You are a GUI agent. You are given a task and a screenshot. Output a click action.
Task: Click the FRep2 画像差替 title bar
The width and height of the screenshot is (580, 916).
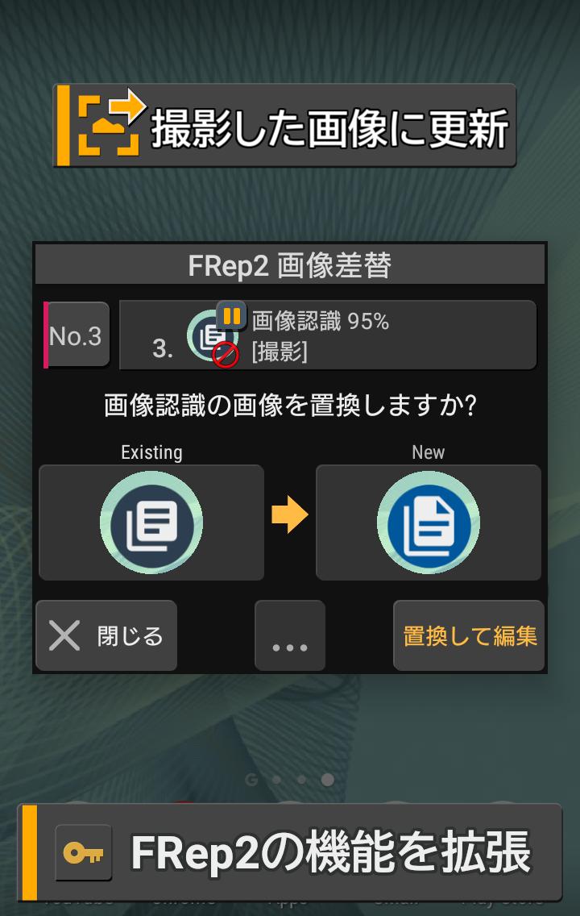(290, 266)
